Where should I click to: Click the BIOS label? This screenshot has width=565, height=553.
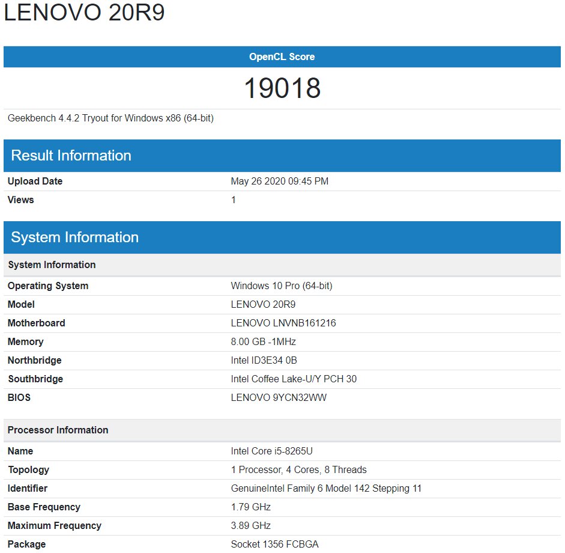coord(19,397)
